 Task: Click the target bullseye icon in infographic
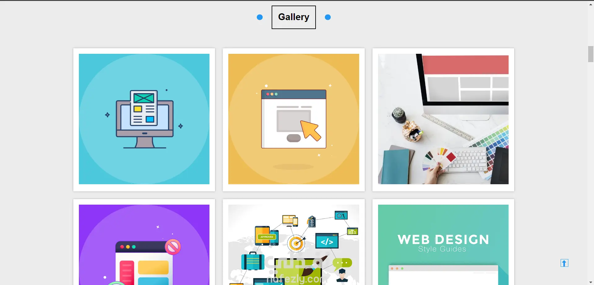(x=296, y=243)
